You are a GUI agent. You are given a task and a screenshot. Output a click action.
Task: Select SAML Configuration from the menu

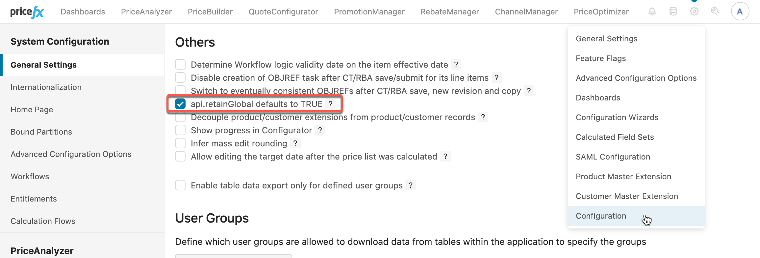[x=613, y=157]
